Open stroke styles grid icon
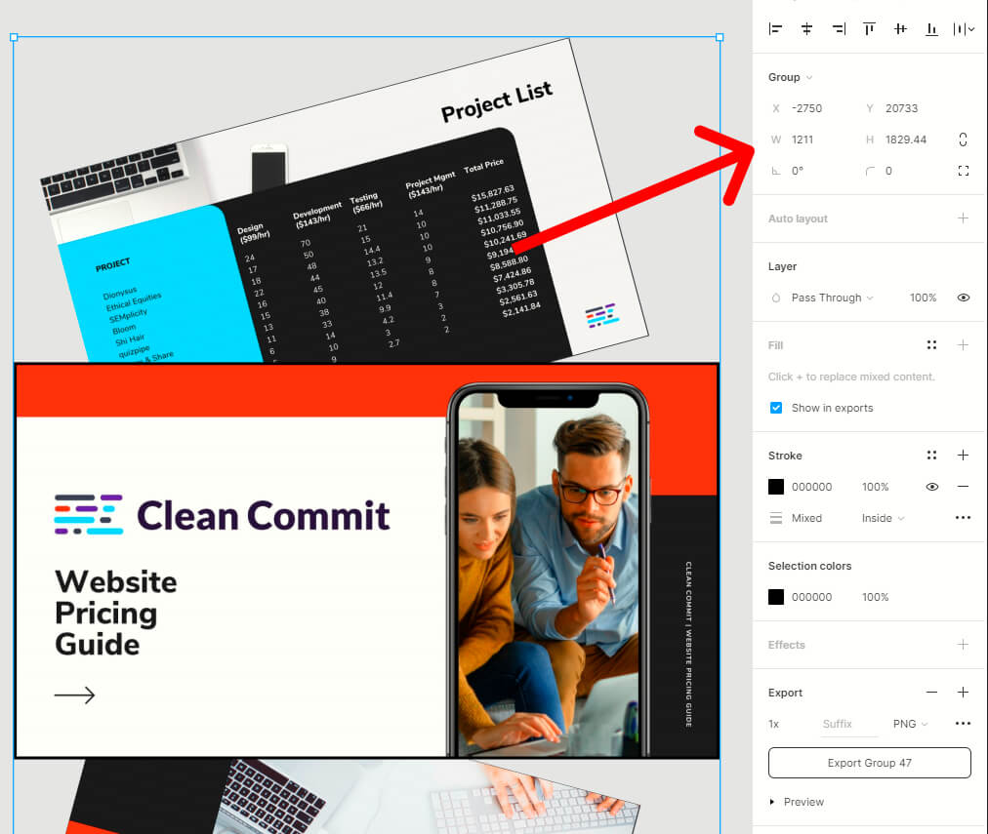 pyautogui.click(x=932, y=456)
